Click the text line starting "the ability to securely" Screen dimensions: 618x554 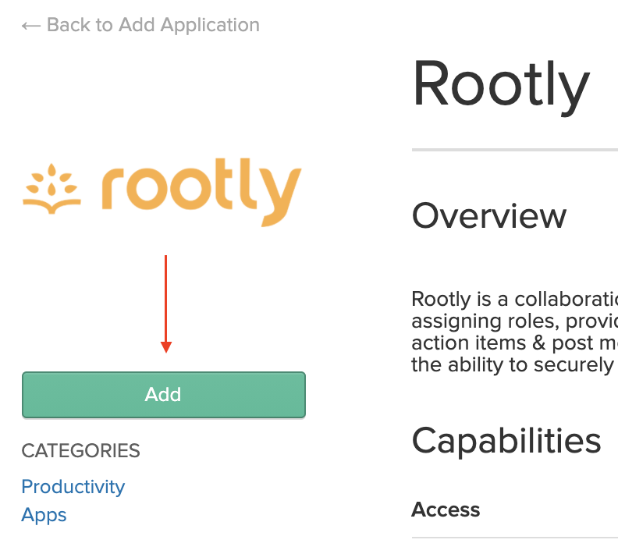(x=512, y=364)
